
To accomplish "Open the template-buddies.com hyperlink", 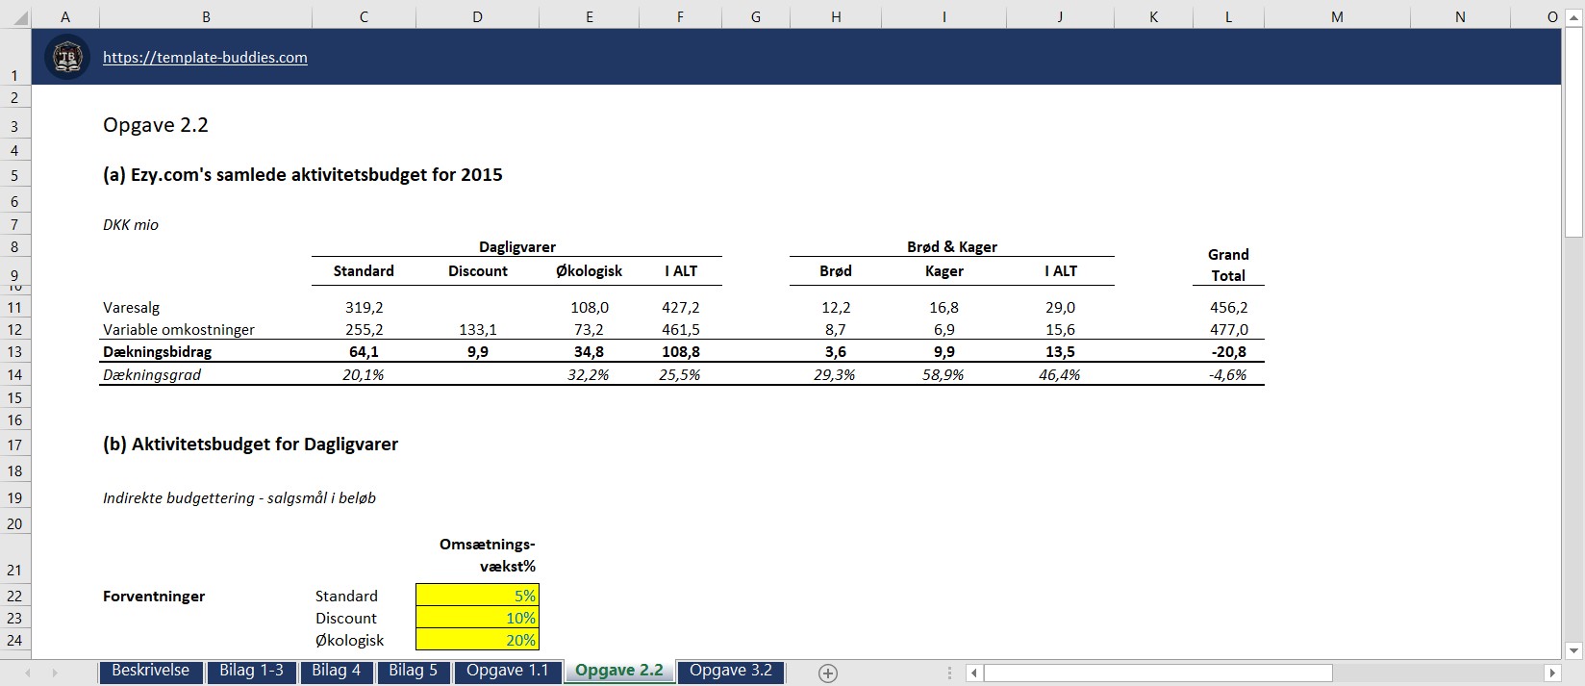I will 205,58.
